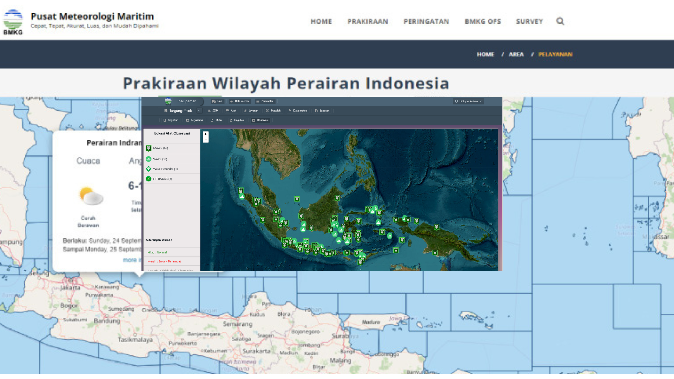
Task: Open the SDM menu item
Action: (213, 111)
